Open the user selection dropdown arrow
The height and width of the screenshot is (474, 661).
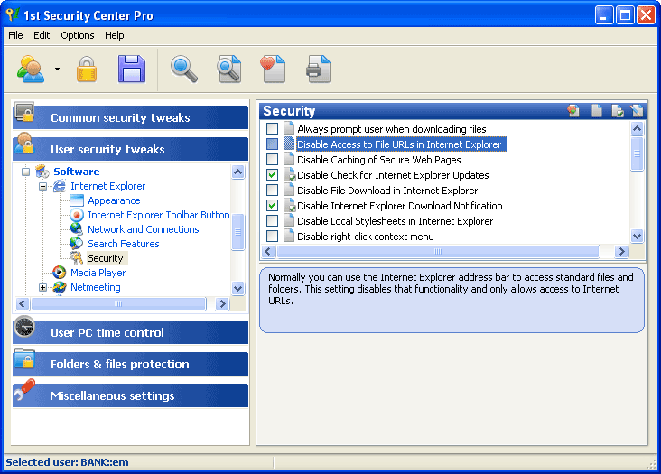point(57,70)
